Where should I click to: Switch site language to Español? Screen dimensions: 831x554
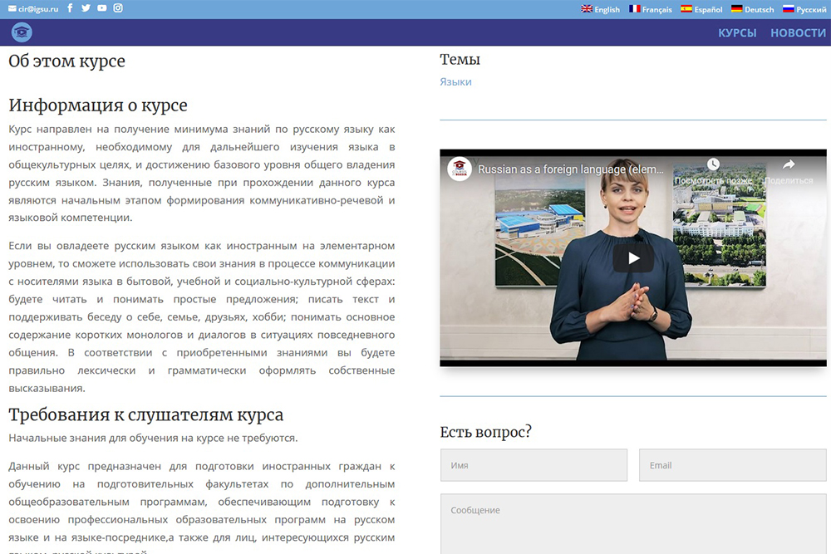[x=701, y=9]
